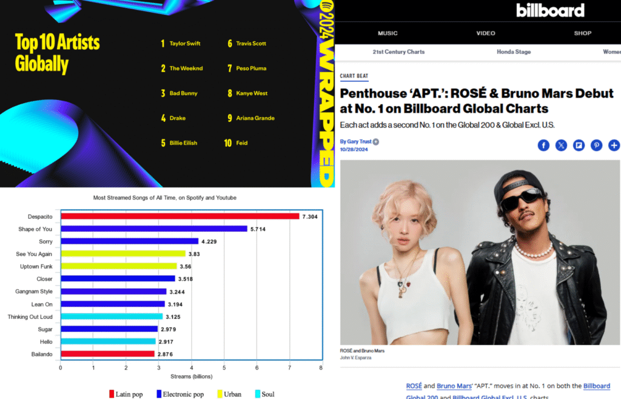Follow the Billboard link in article text
The width and height of the screenshot is (621, 399).
(597, 386)
